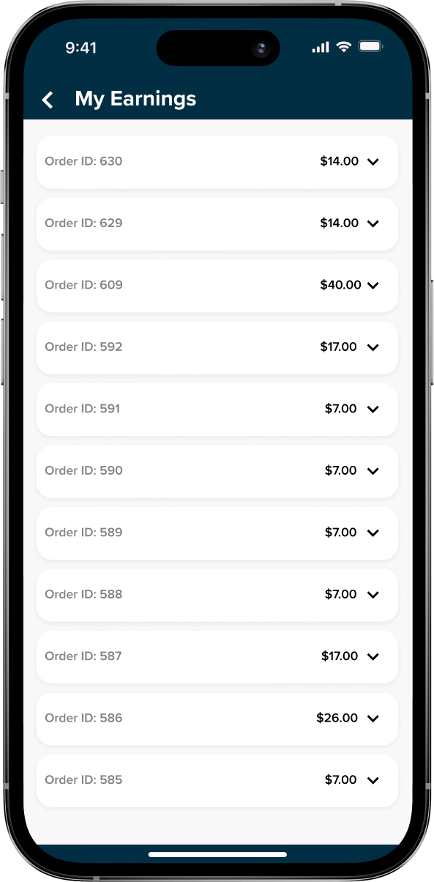Expand chevron next to $17.00 on order 587
This screenshot has width=434, height=882.
pyautogui.click(x=373, y=656)
